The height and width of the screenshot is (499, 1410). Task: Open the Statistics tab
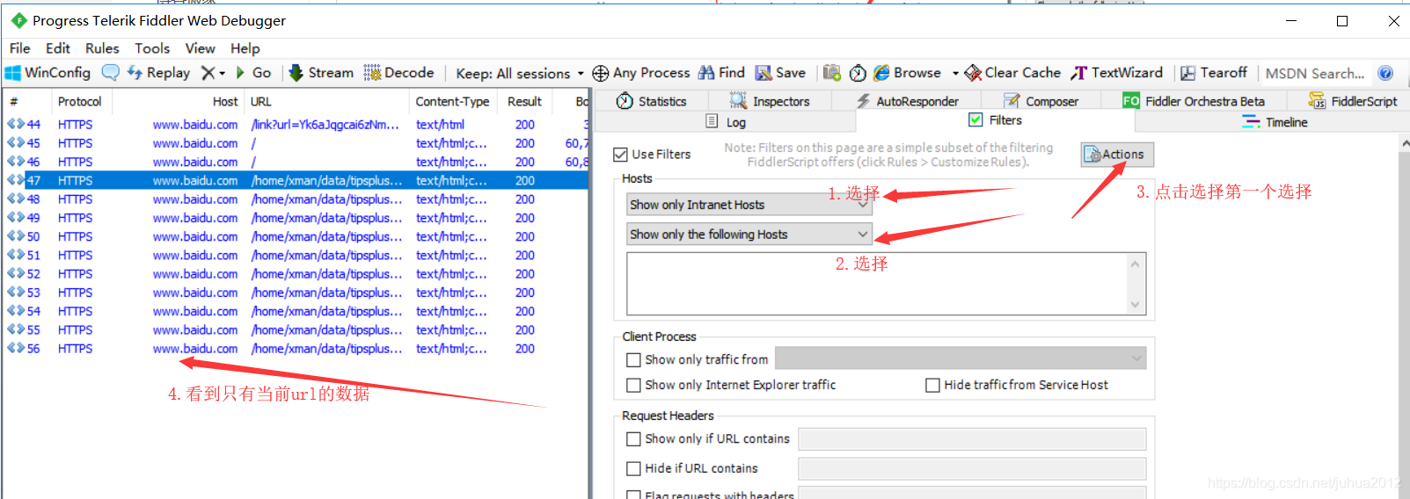[x=651, y=101]
